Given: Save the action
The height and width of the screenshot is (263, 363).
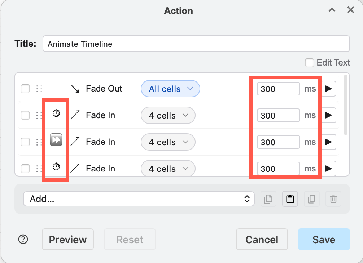Looking at the screenshot, I should [324, 240].
